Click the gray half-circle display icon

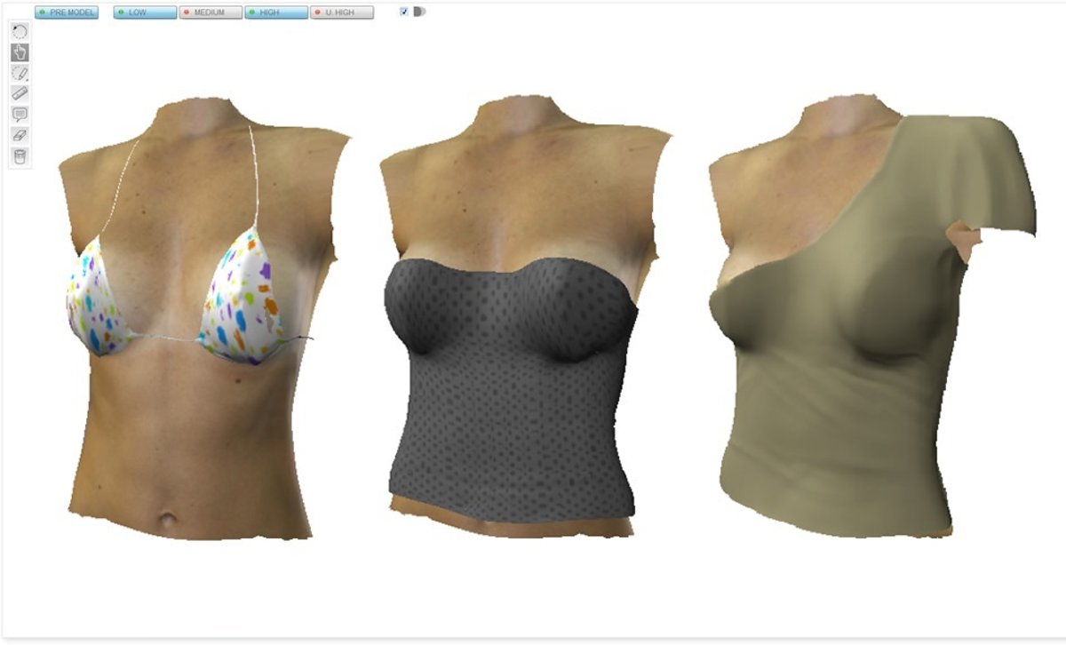pyautogui.click(x=419, y=12)
